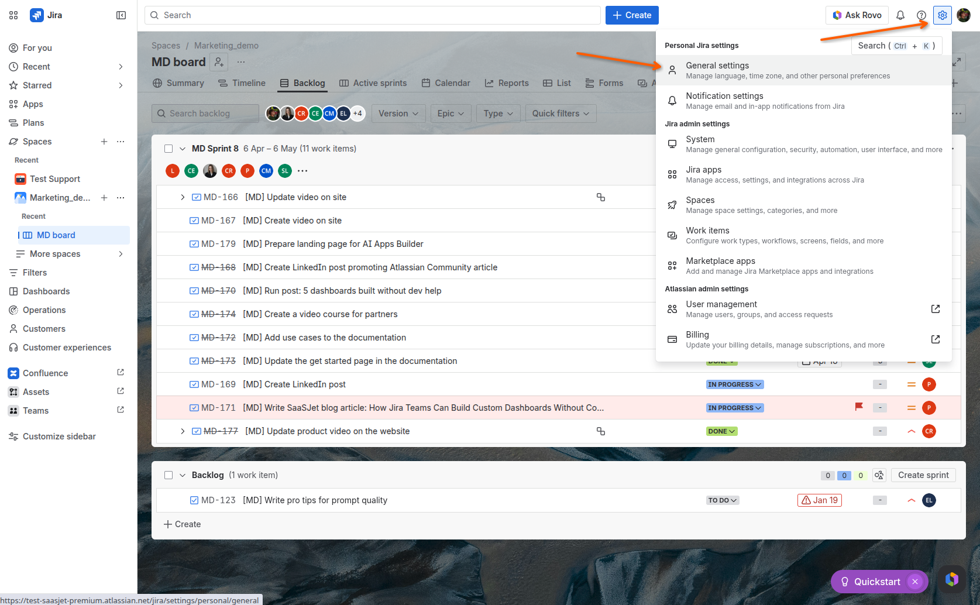The height and width of the screenshot is (605, 980).
Task: Expand child items of MD-166
Action: click(x=183, y=197)
